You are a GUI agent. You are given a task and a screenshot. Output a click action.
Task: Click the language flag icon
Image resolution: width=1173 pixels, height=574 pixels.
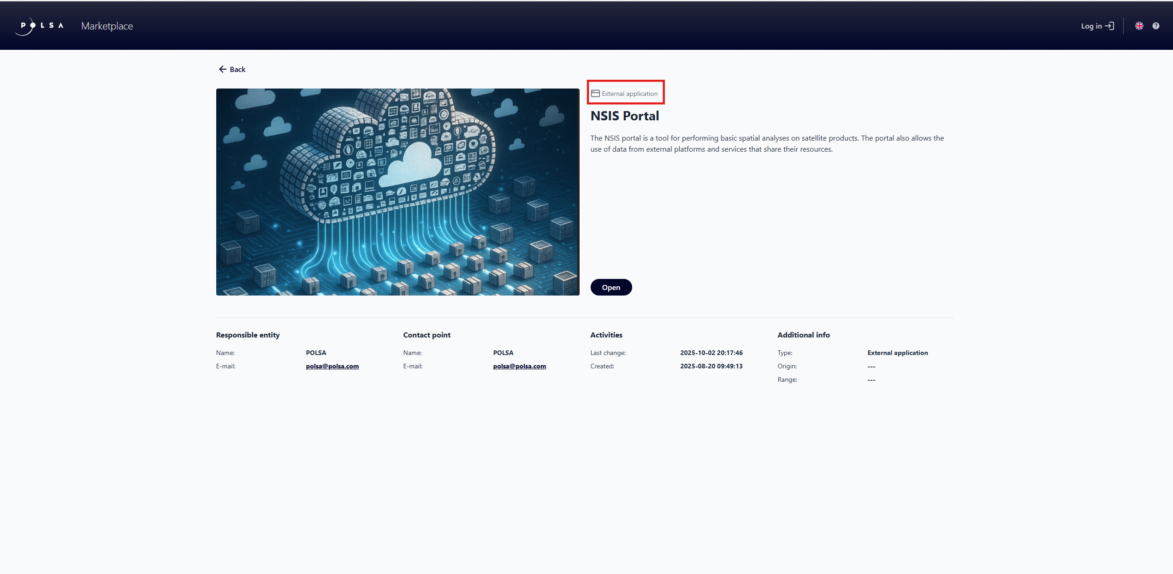(1139, 26)
